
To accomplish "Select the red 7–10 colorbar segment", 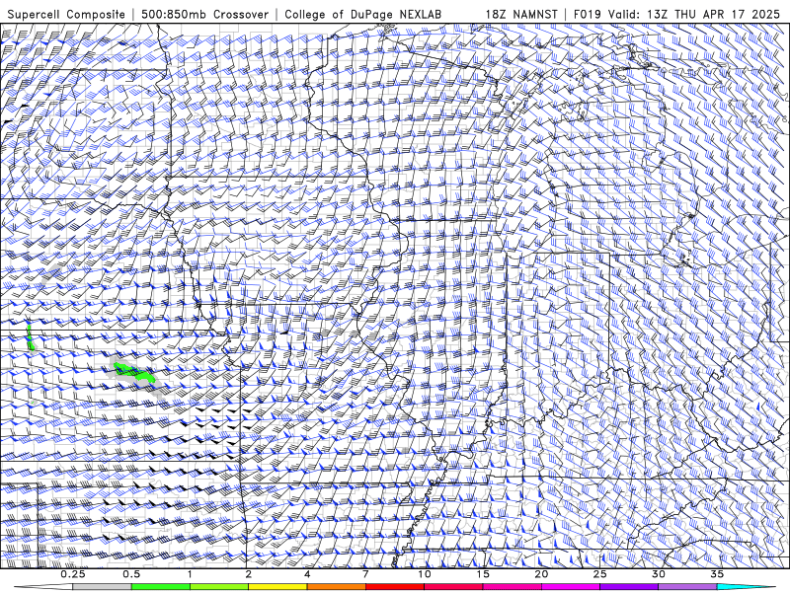I will tap(394, 587).
